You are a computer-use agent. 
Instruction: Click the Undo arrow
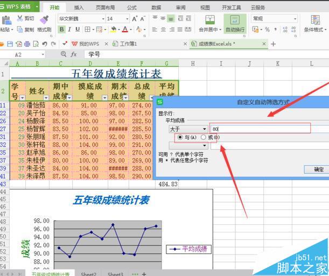45,44
